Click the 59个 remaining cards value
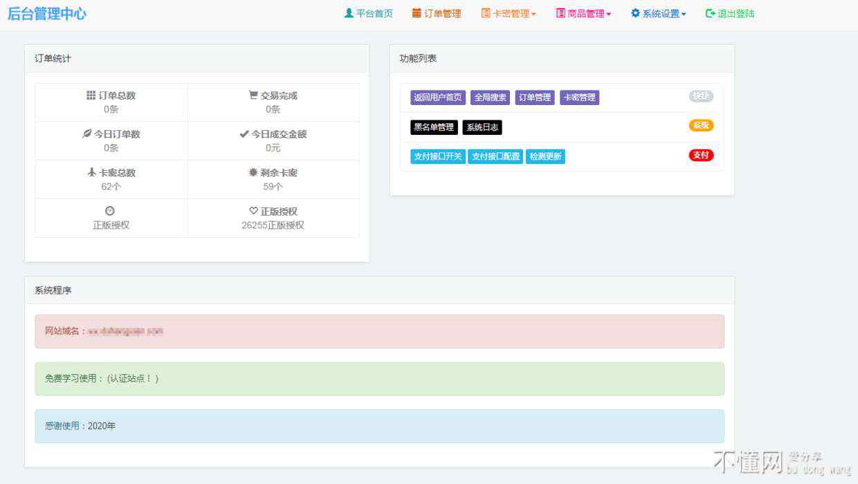Viewport: 858px width, 484px height. pyautogui.click(x=273, y=187)
